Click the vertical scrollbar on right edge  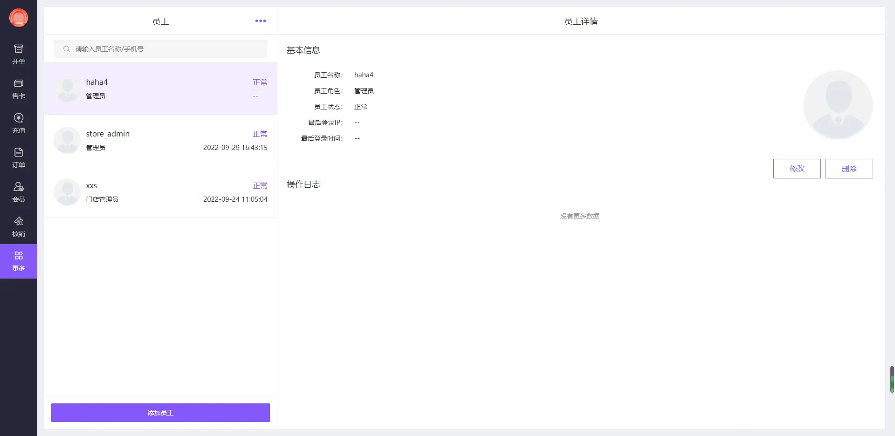(x=892, y=379)
